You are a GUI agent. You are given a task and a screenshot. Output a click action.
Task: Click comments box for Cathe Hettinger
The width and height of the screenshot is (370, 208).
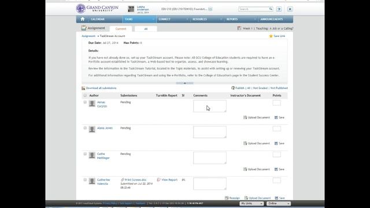coord(210,158)
